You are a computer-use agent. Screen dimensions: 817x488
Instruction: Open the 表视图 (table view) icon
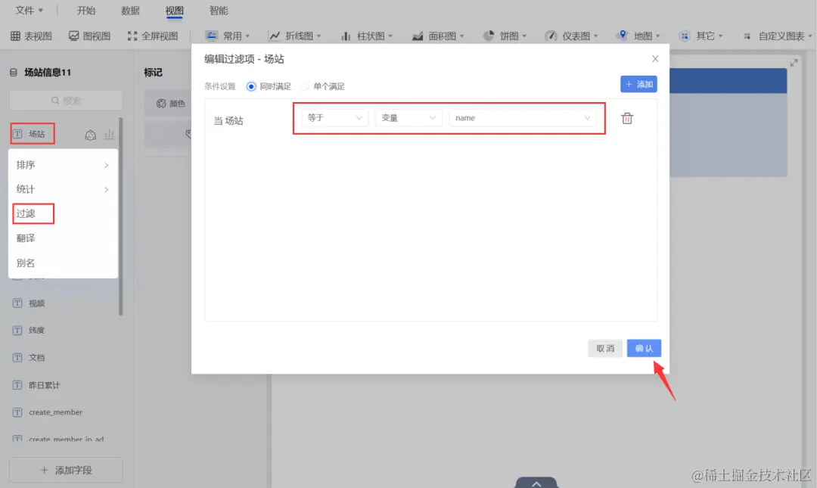(30, 36)
